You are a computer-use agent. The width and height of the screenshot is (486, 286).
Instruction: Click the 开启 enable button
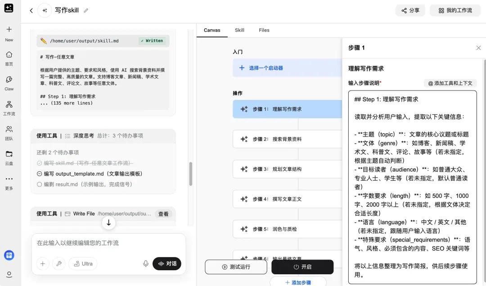click(302, 267)
